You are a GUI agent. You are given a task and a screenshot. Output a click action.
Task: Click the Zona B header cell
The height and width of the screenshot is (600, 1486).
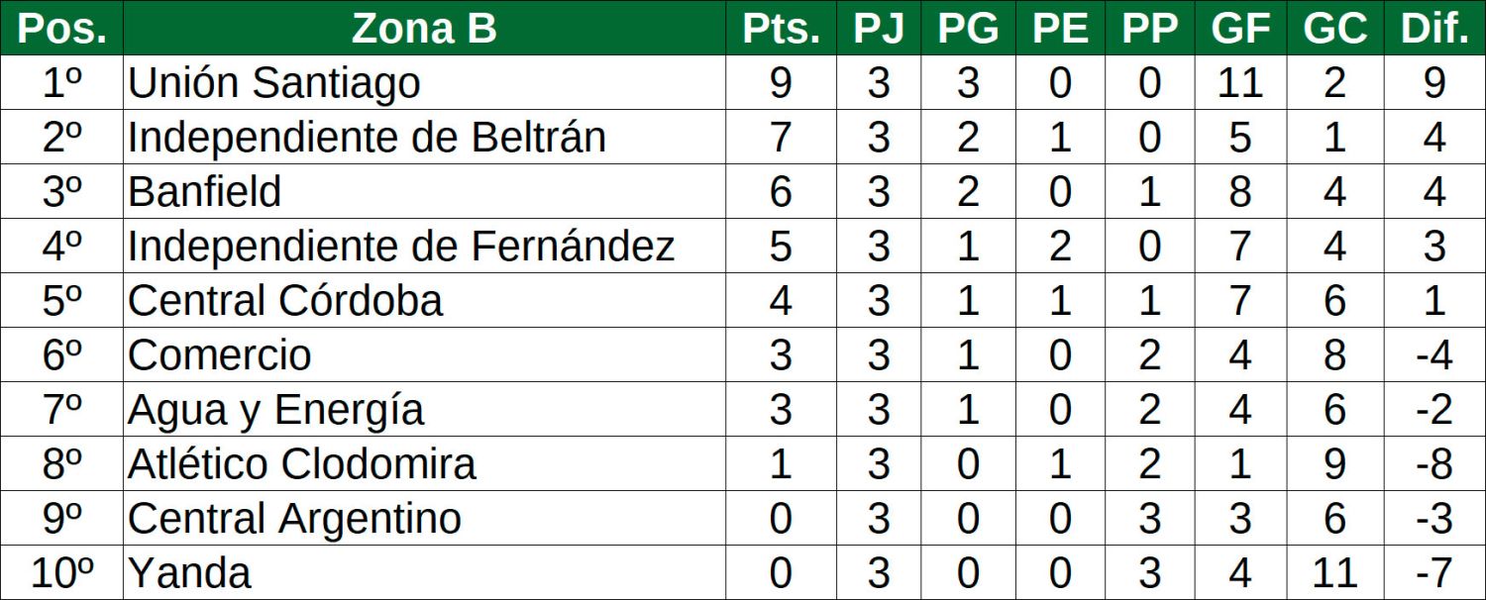point(424,29)
